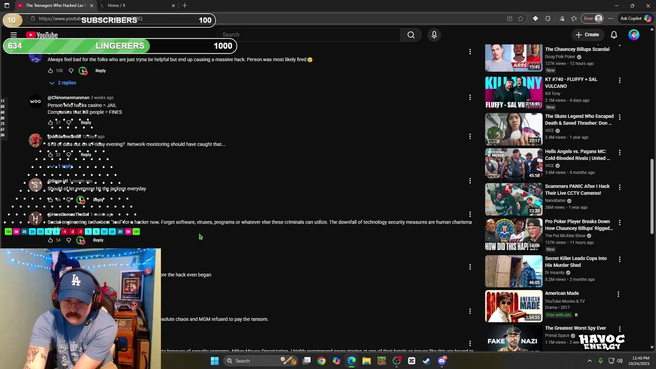The height and width of the screenshot is (369, 656).
Task: Open options for '6TB of data' comment
Action: [x=470, y=136]
